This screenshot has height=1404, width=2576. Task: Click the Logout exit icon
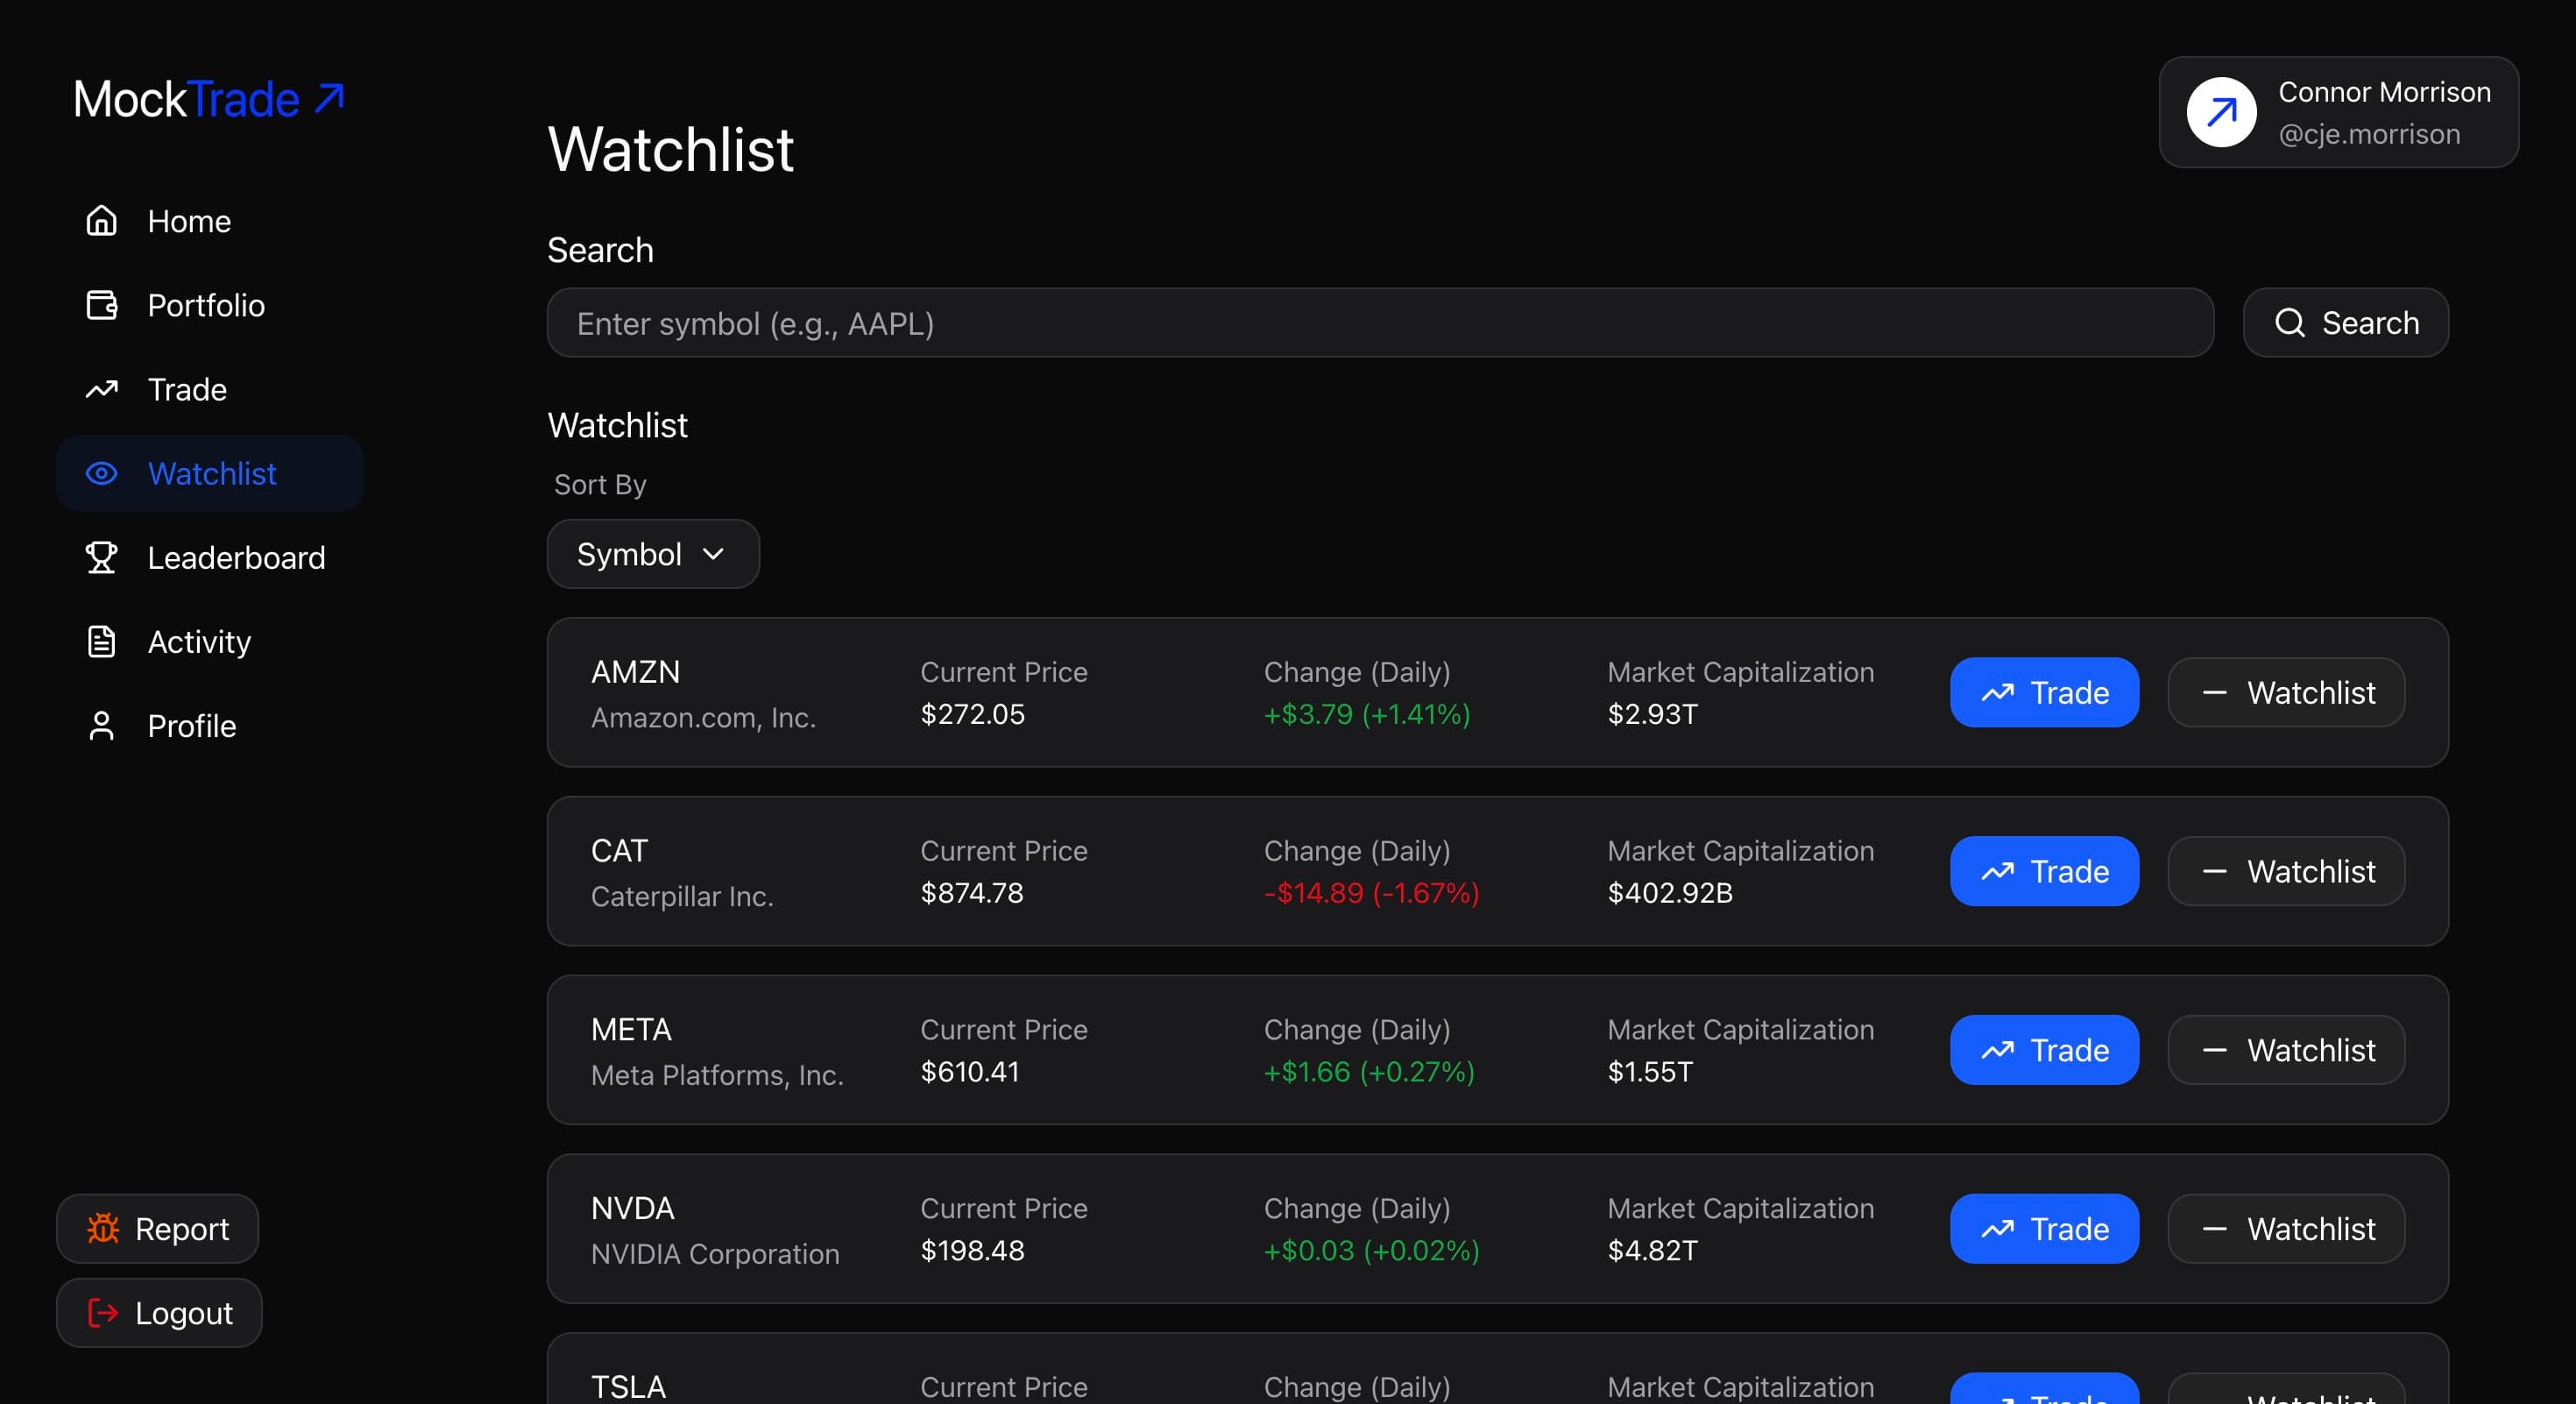pyautogui.click(x=103, y=1312)
